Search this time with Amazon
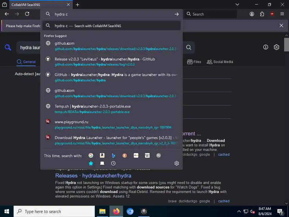The image size is (289, 217). [x=102, y=156]
